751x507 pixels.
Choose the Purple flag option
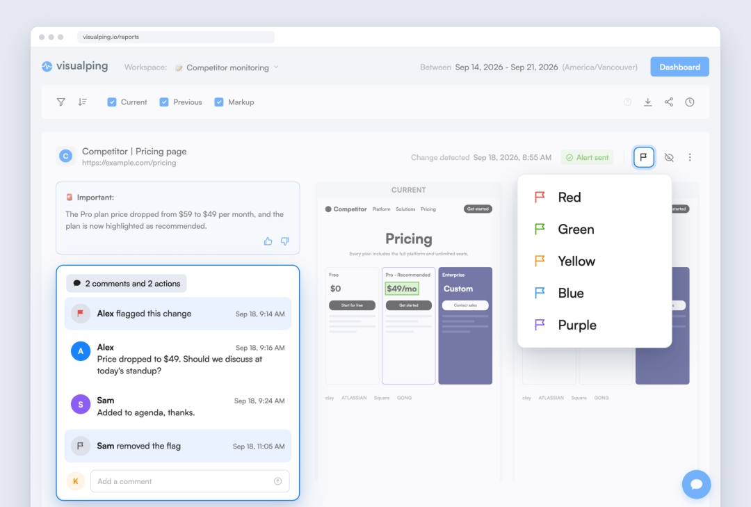click(x=595, y=325)
